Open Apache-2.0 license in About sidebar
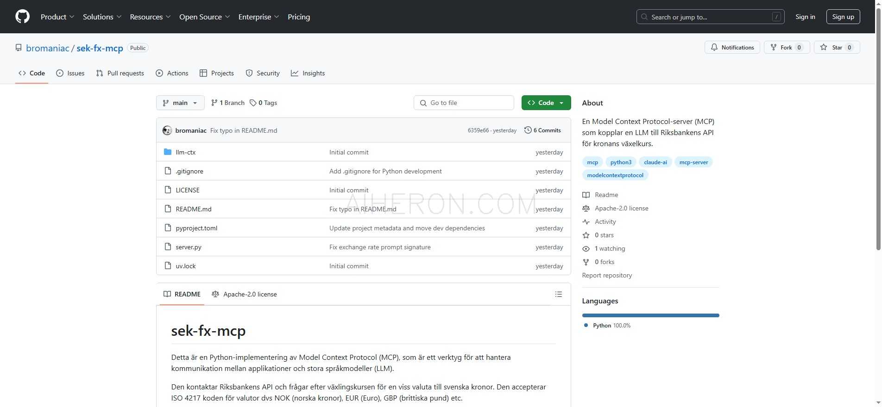The width and height of the screenshot is (882, 407). pyautogui.click(x=615, y=208)
